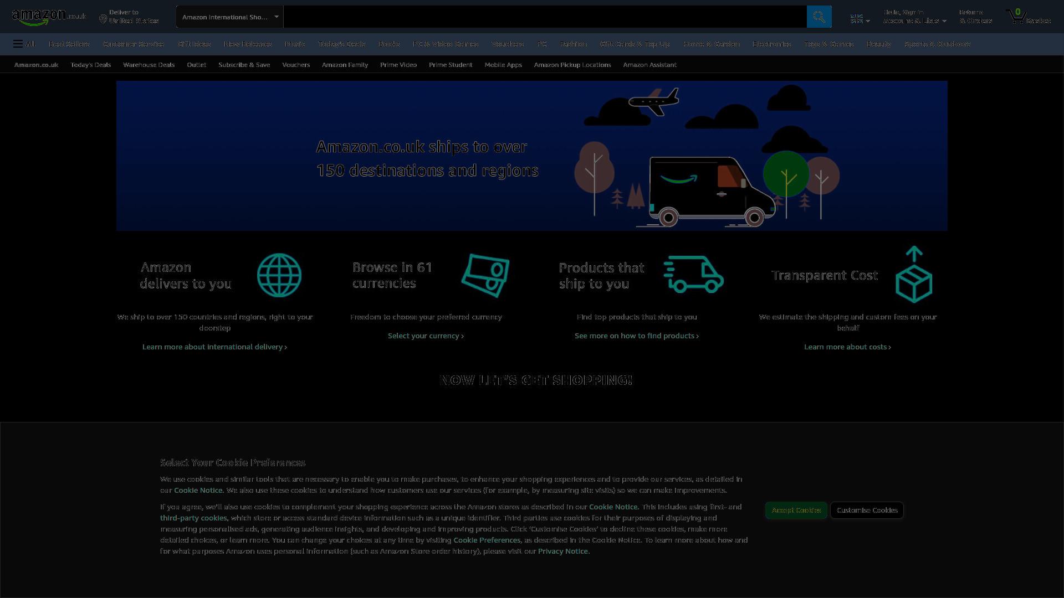Visit the Cookie Preferences link
This screenshot has height=598, width=1064.
487,540
